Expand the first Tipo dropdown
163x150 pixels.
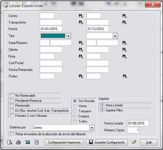69,36
